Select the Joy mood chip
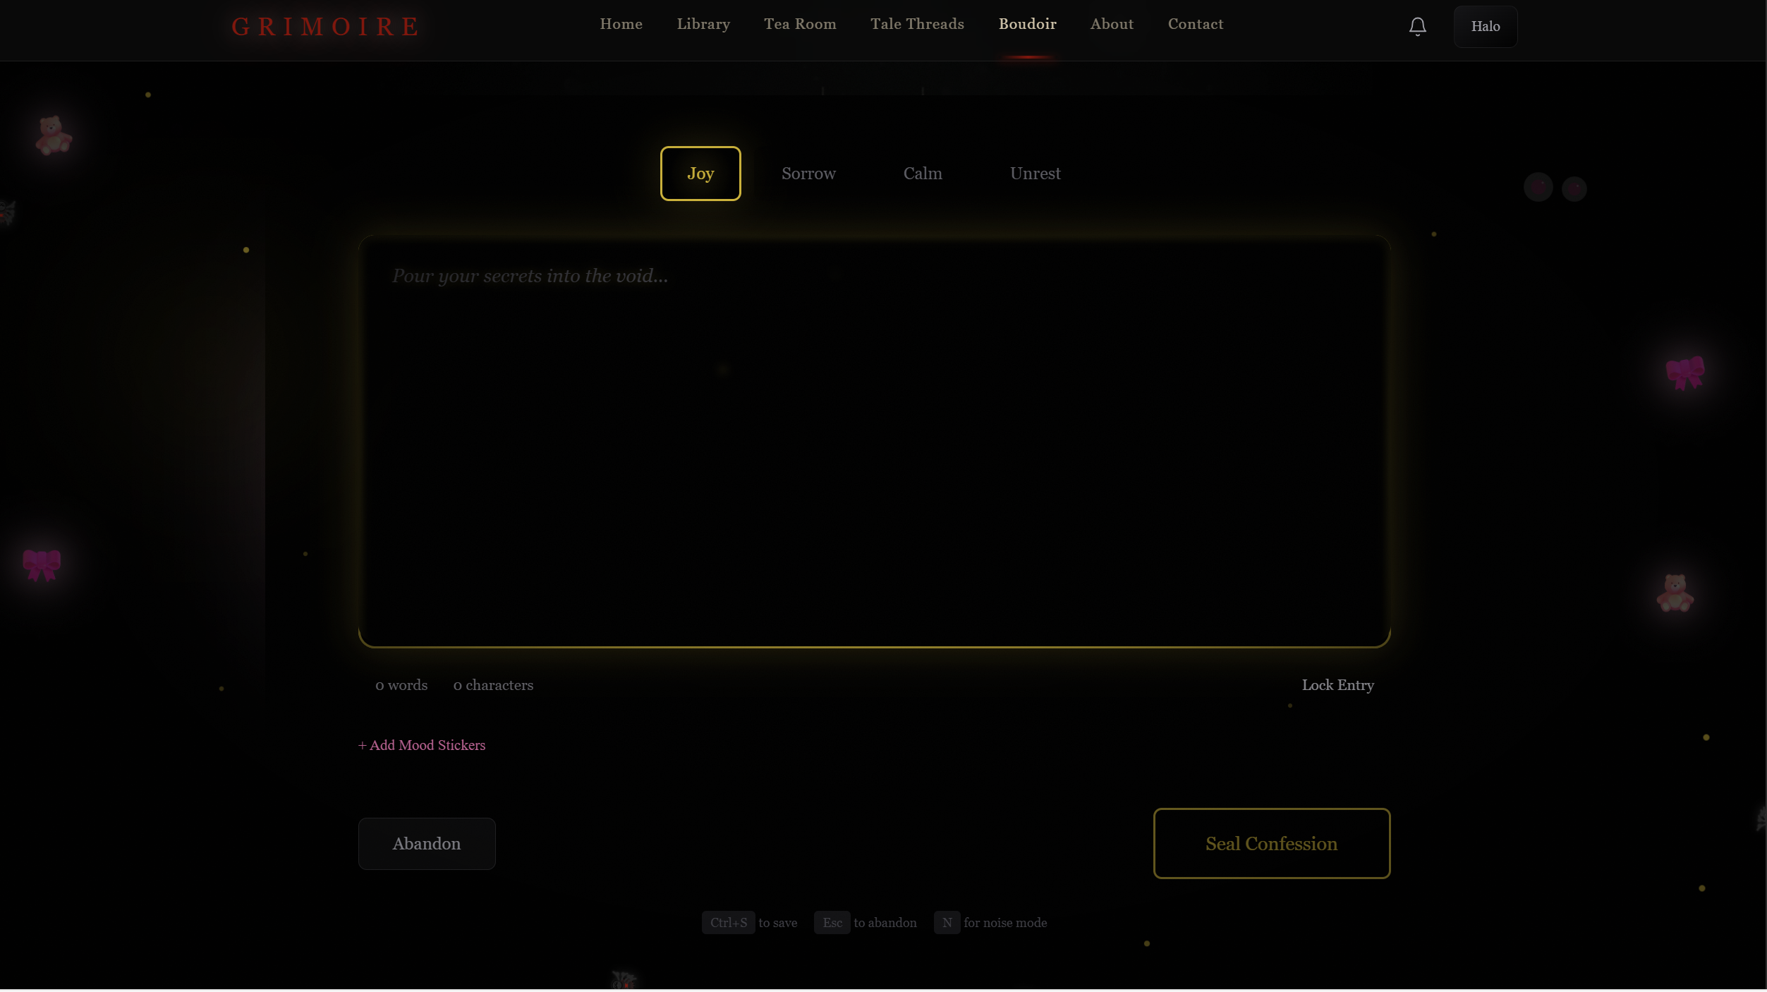 [700, 174]
